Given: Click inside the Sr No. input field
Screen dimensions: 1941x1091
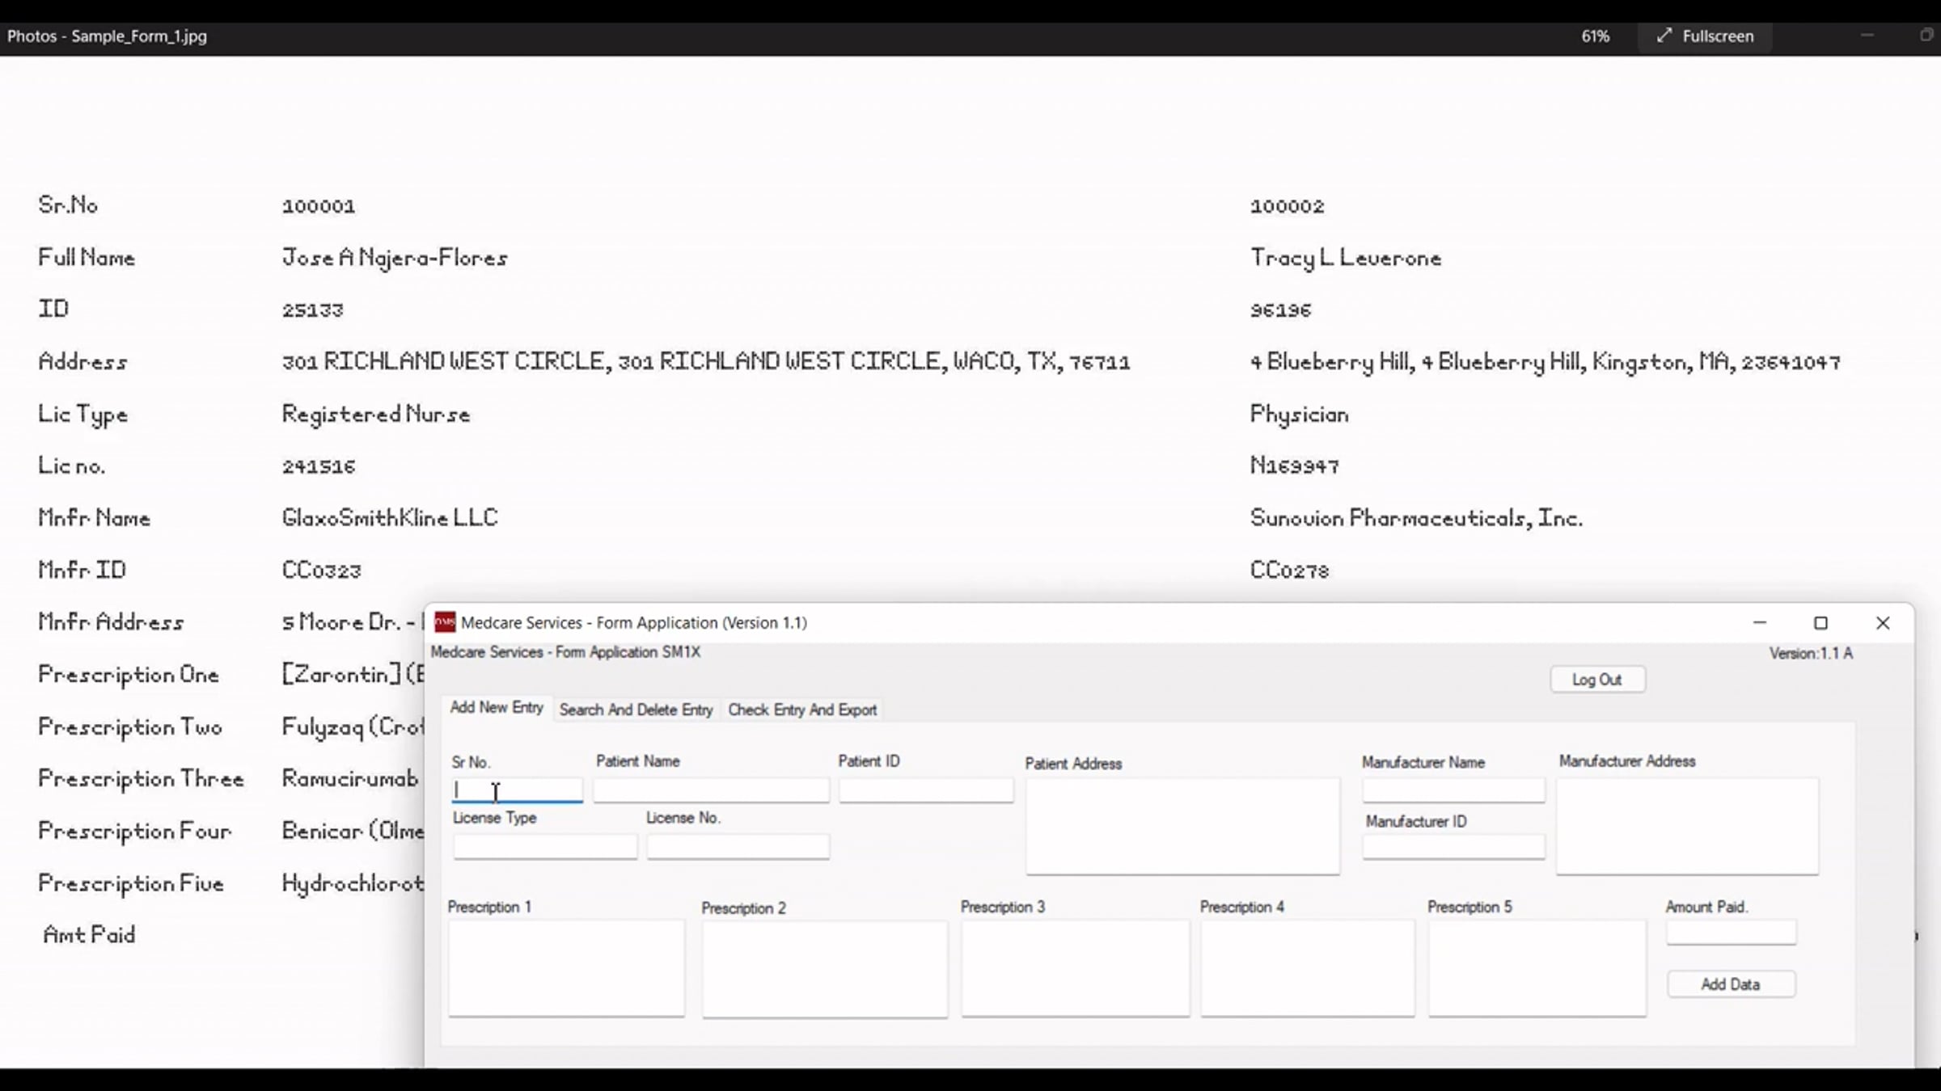Looking at the screenshot, I should 517,790.
